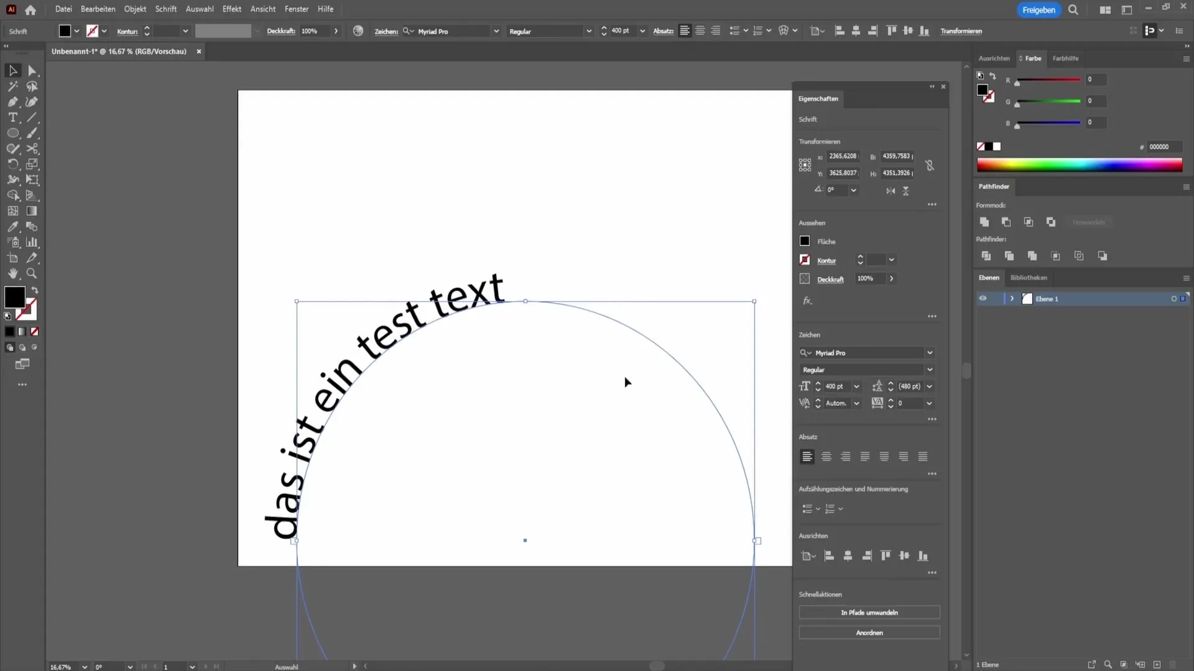The width and height of the screenshot is (1194, 671).
Task: Open font size 400 pt dropdown in Zeichen
Action: tap(856, 386)
